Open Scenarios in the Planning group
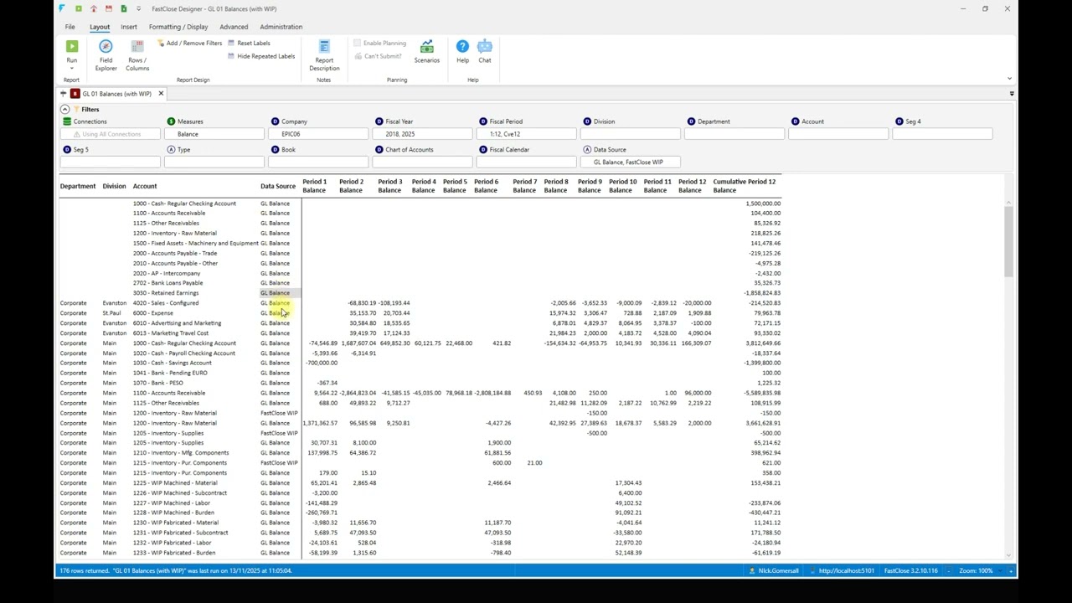 pyautogui.click(x=426, y=51)
